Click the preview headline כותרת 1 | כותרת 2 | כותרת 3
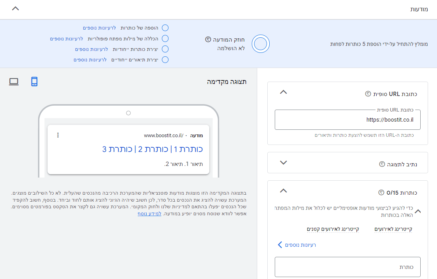 (x=153, y=149)
